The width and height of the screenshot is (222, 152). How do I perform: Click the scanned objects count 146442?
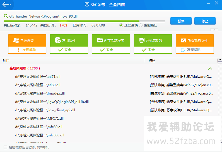pos(32,25)
